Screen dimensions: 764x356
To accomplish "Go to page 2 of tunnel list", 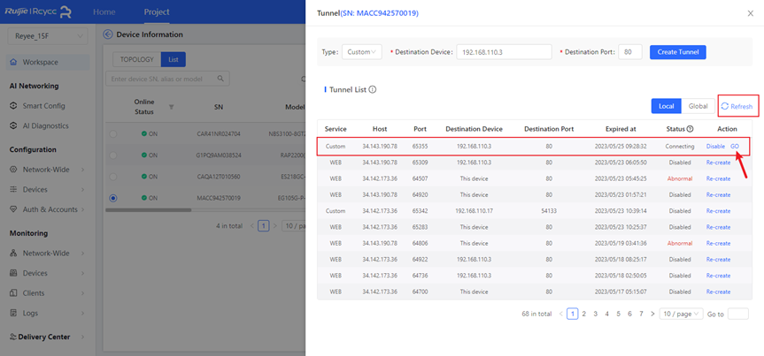I will coord(583,314).
